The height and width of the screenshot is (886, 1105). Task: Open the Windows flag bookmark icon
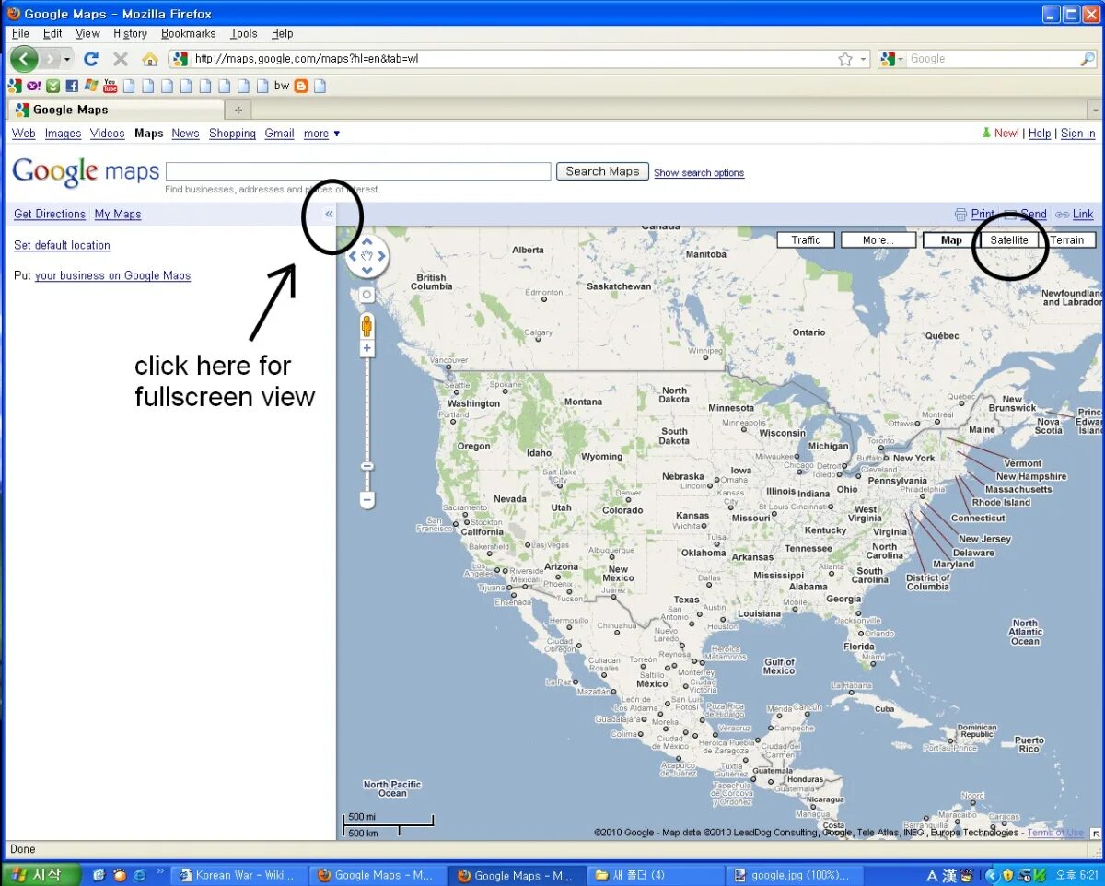[91, 86]
